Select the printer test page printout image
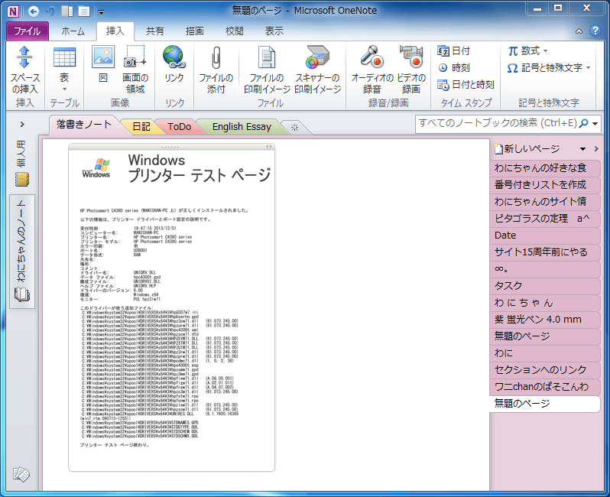The height and width of the screenshot is (497, 610). [x=171, y=310]
